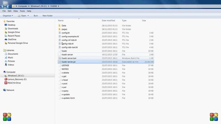
Task: Open the Tools menu
Action: [x=22, y=11]
